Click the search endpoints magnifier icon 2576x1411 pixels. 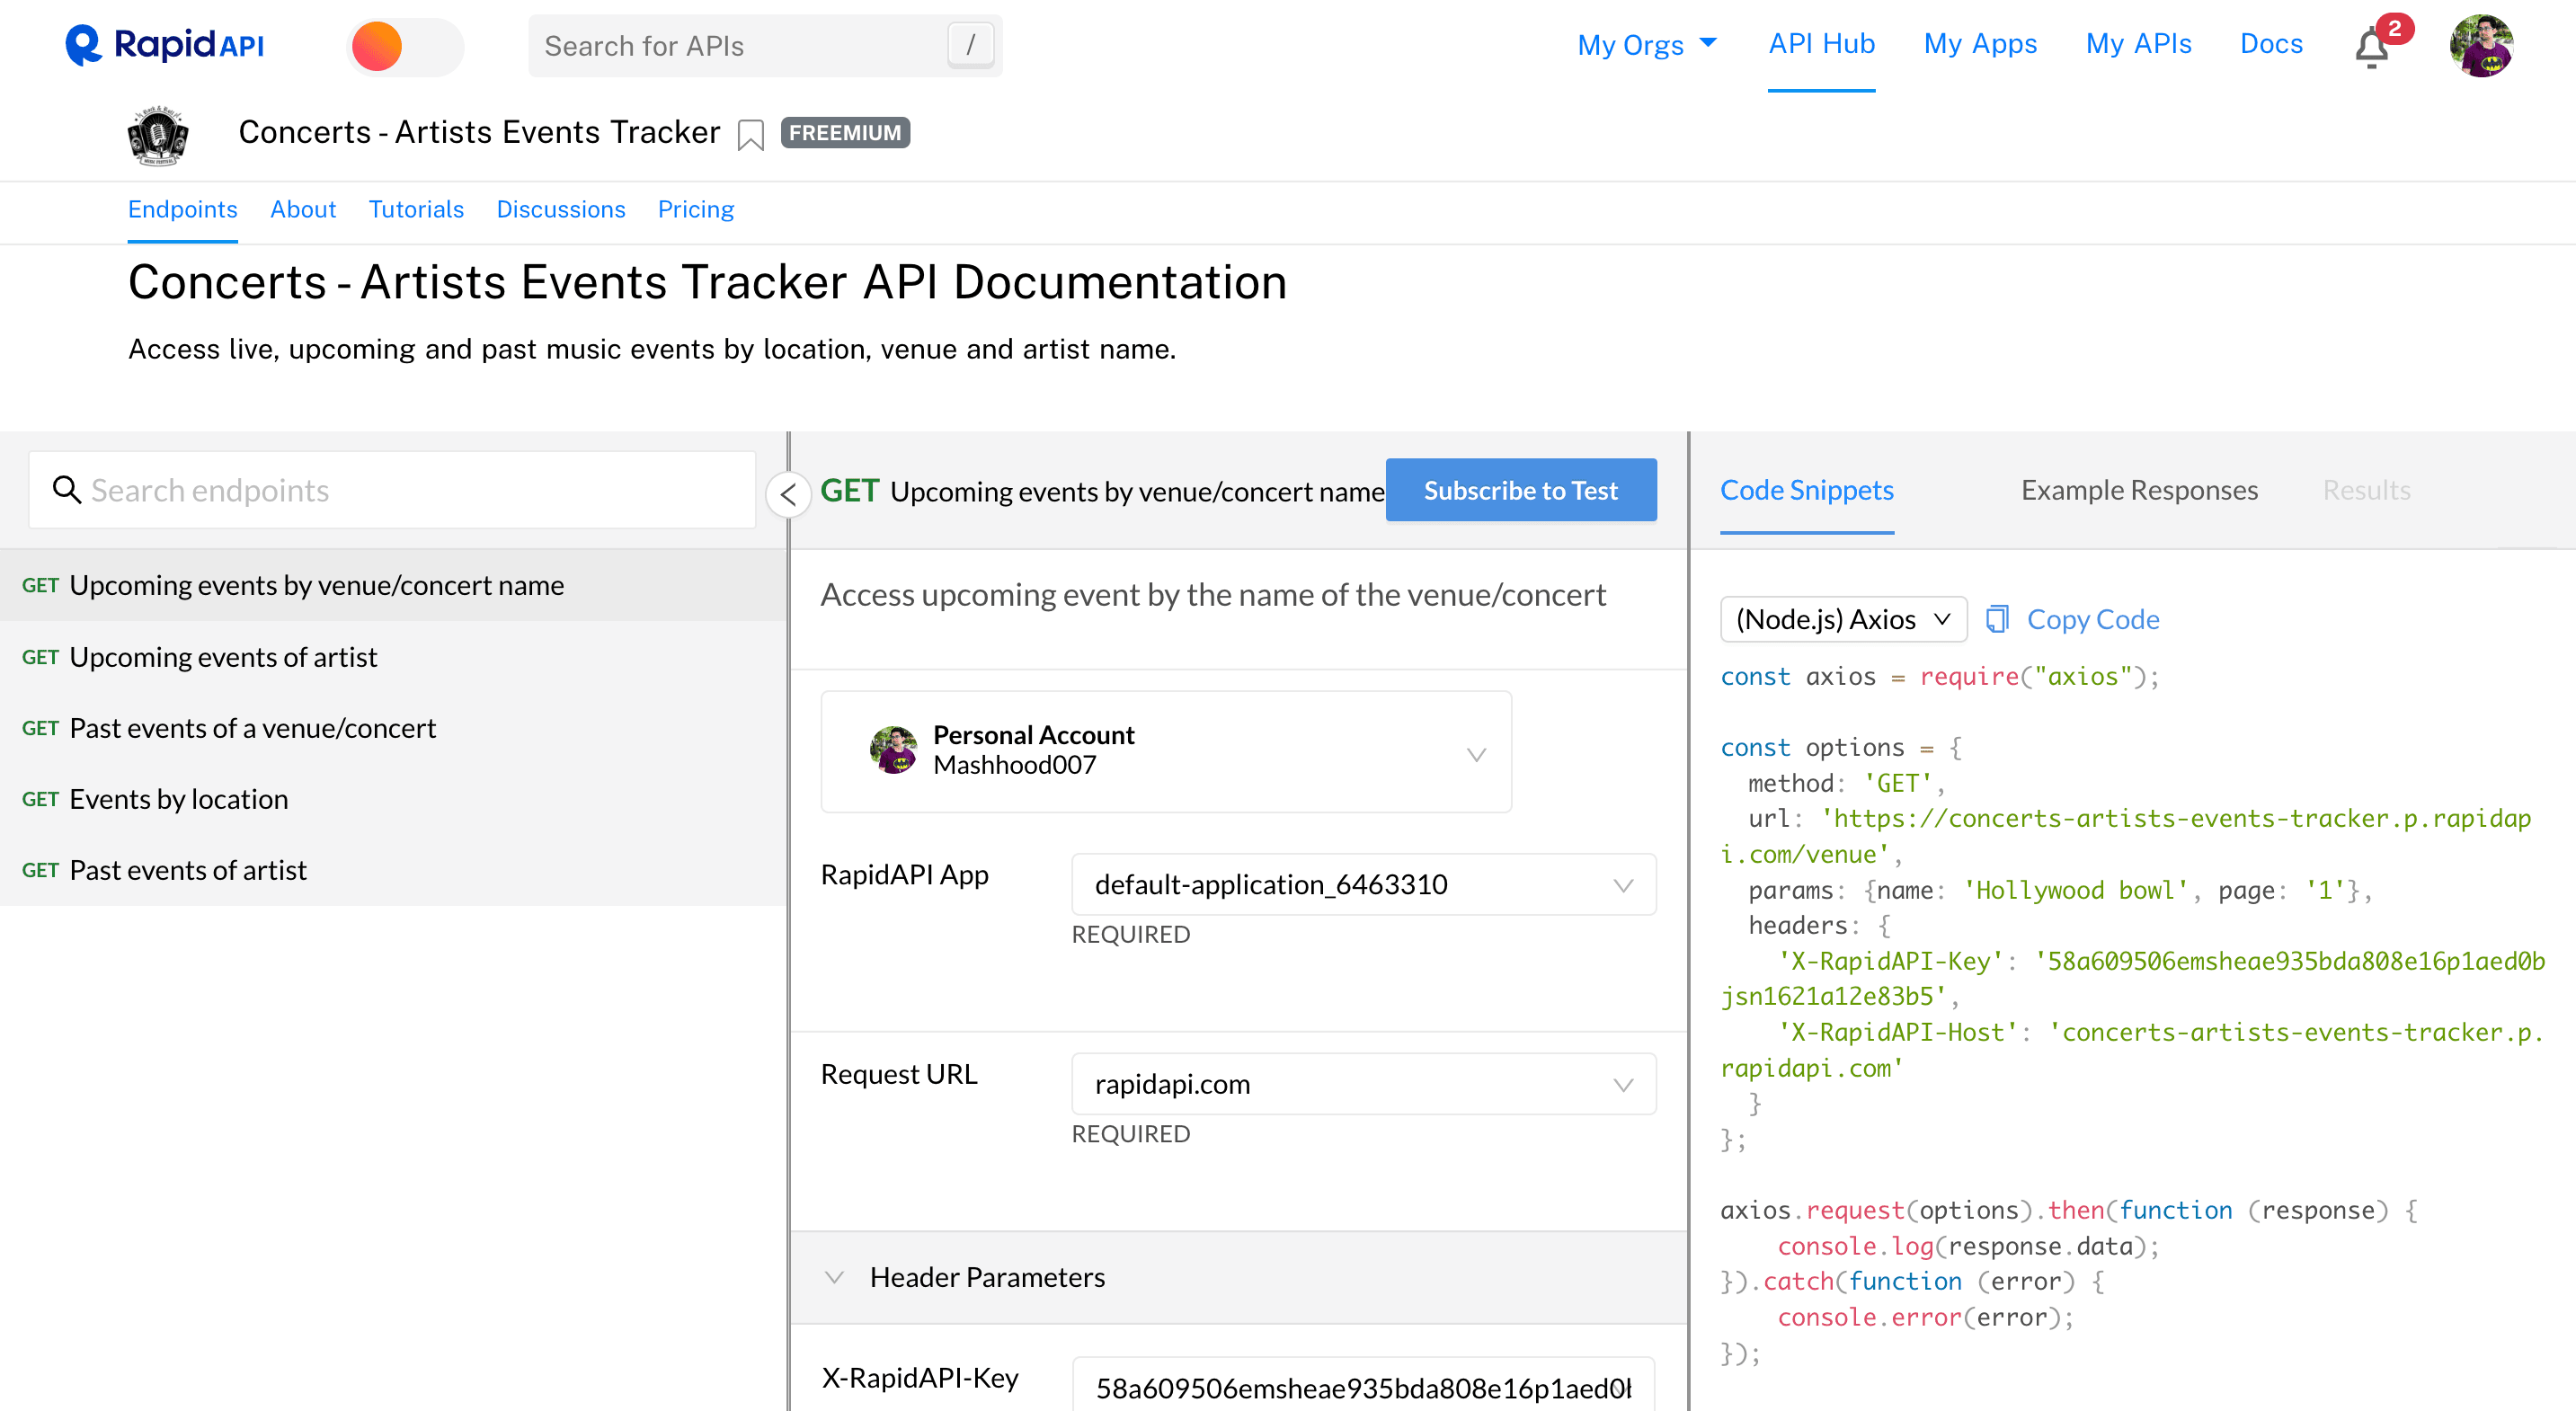(x=66, y=489)
